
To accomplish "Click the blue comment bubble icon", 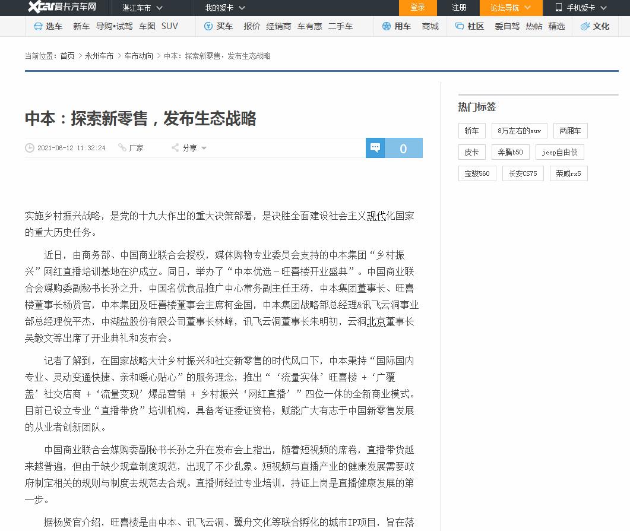I will tap(375, 148).
